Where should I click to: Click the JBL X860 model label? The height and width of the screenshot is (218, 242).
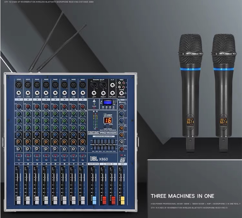(99, 159)
